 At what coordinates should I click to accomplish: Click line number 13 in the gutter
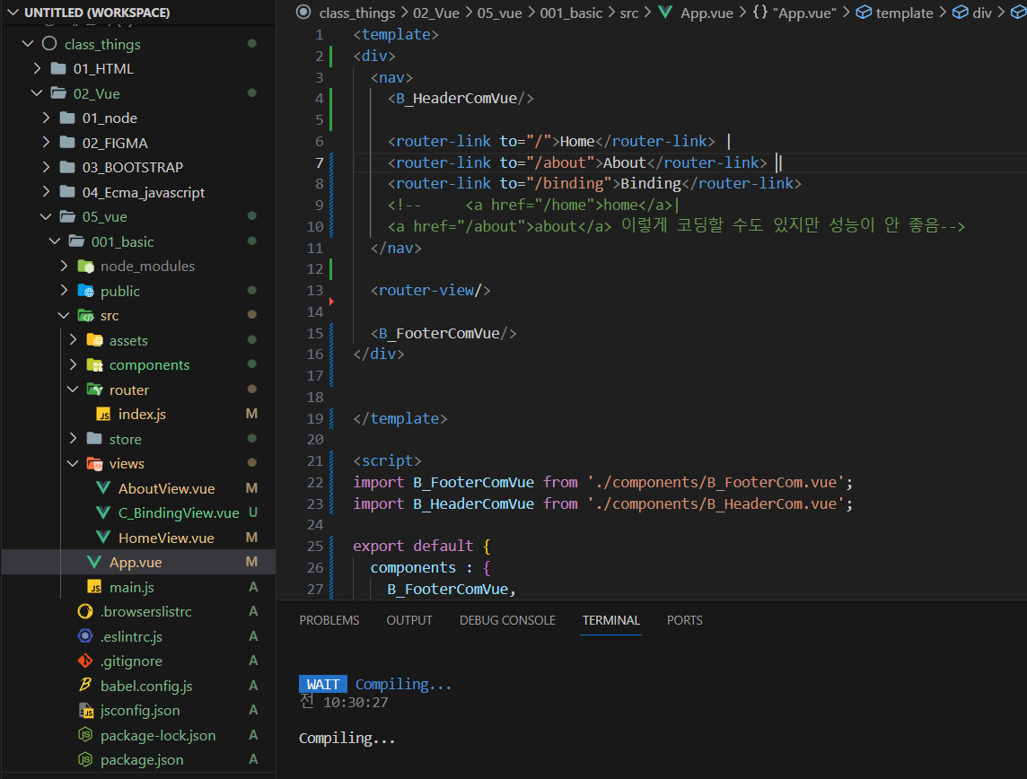(315, 290)
